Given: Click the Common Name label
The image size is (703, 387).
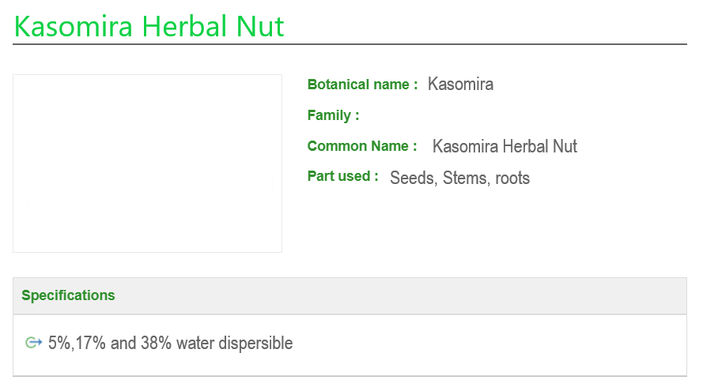Looking at the screenshot, I should pos(362,146).
